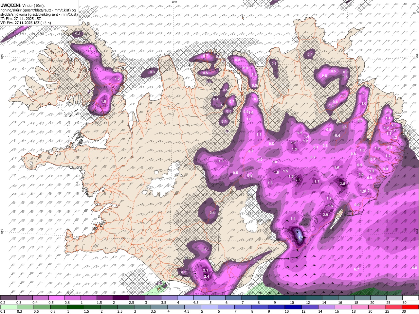
Task: Click the white top legend swatch above 30
Action: tap(410, 298)
